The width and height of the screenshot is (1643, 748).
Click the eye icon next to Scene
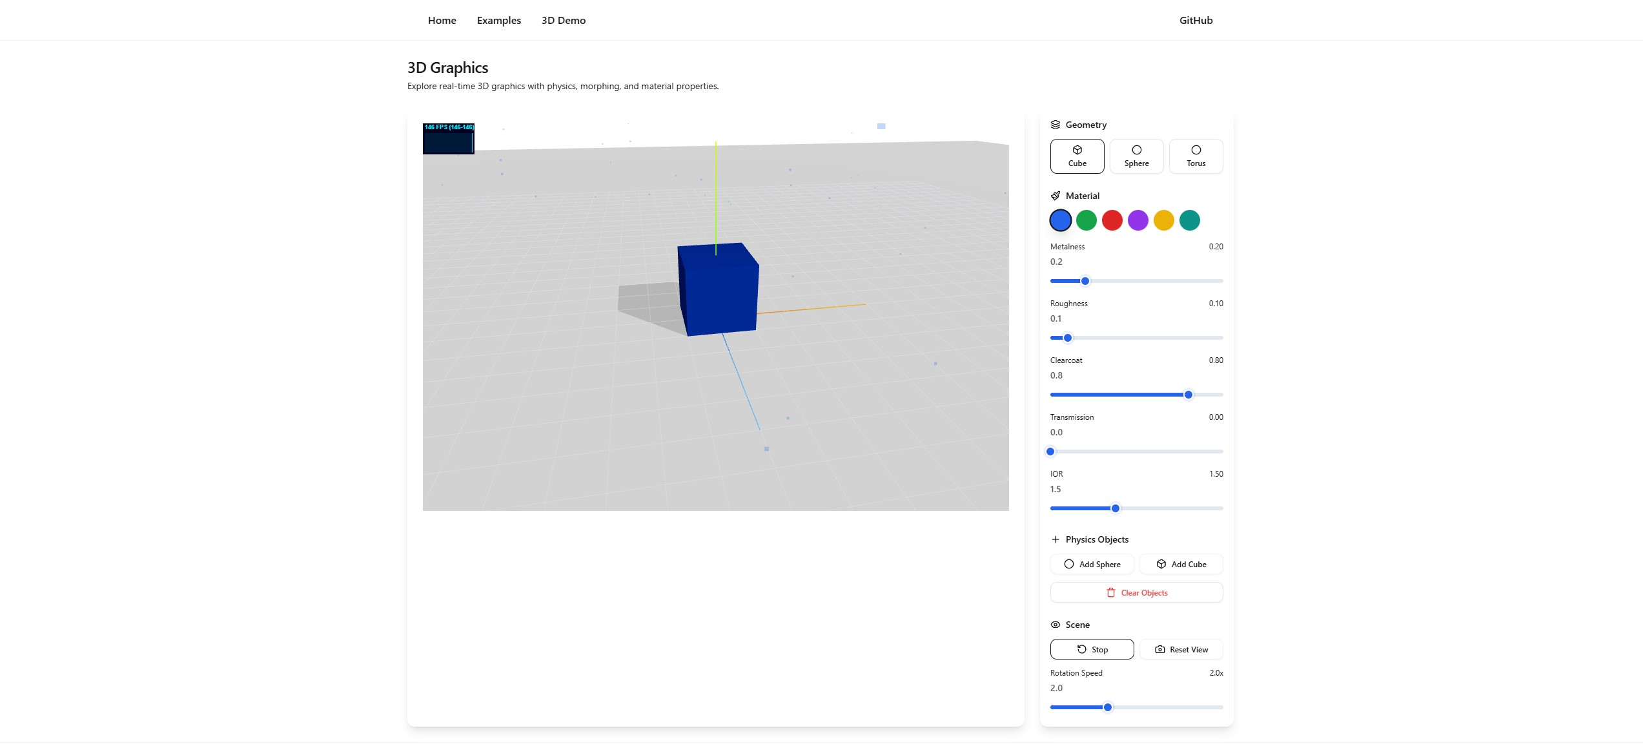pos(1056,625)
